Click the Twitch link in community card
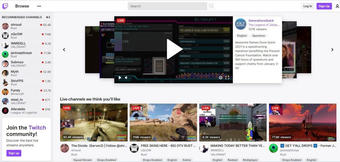340x162 pixels. tap(37, 127)
